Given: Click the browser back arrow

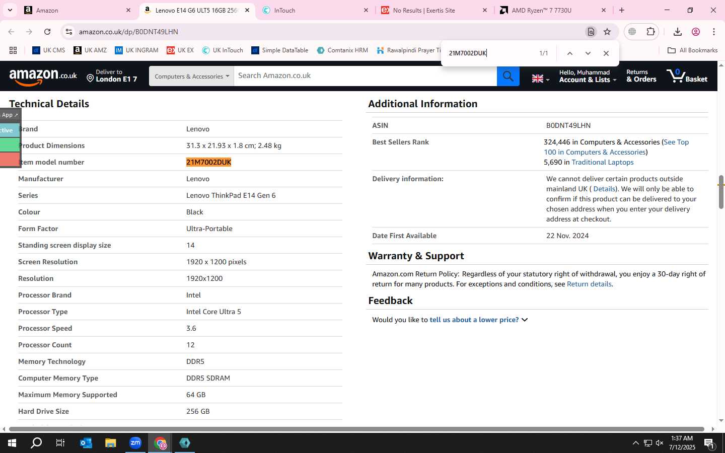Looking at the screenshot, I should pyautogui.click(x=11, y=32).
